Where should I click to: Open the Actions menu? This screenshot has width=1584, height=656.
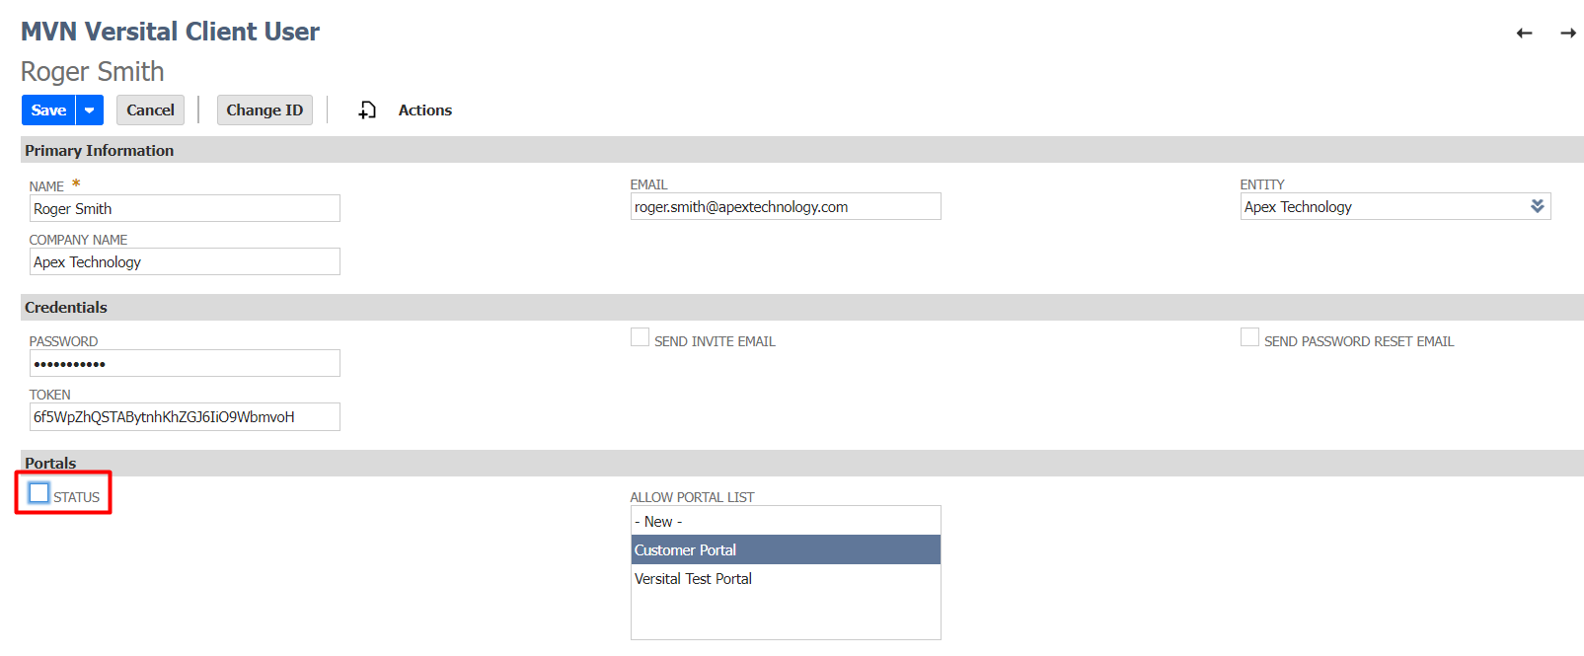(x=424, y=110)
